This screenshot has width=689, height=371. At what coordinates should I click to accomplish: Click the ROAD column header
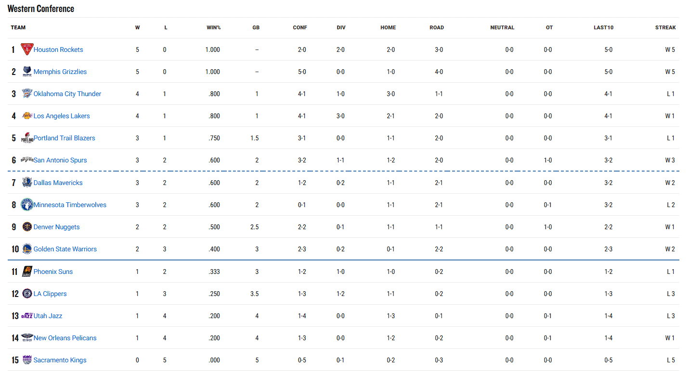(437, 27)
